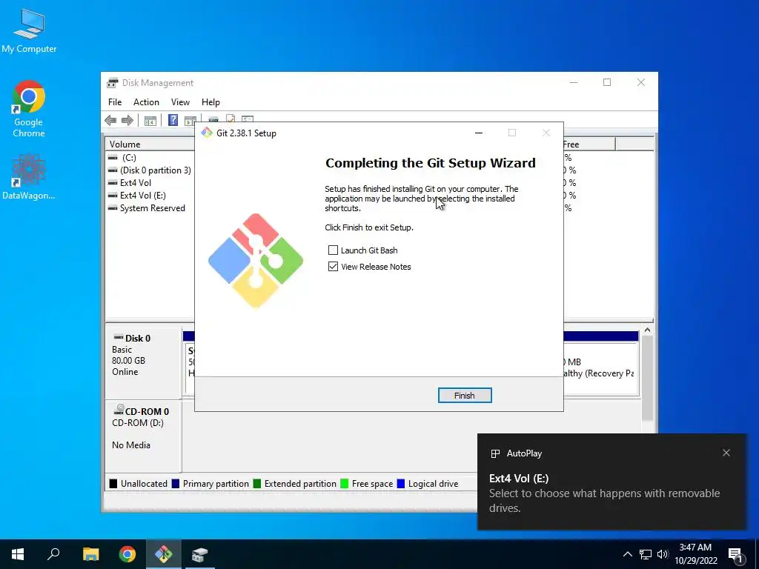The height and width of the screenshot is (569, 759).
Task: Select the DataWagon desktop shortcut
Action: click(x=29, y=176)
